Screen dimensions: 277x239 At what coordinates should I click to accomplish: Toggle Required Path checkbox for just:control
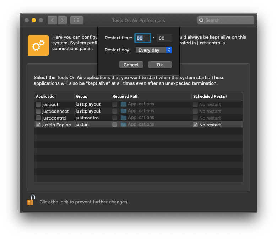point(115,118)
